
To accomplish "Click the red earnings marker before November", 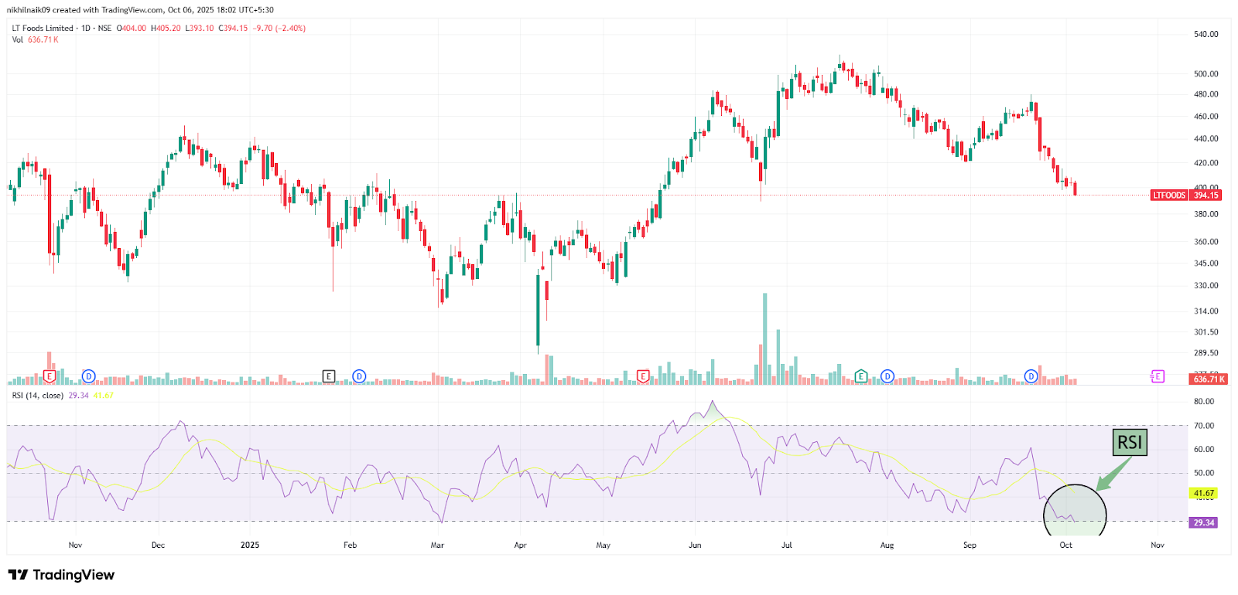I will pos(50,376).
